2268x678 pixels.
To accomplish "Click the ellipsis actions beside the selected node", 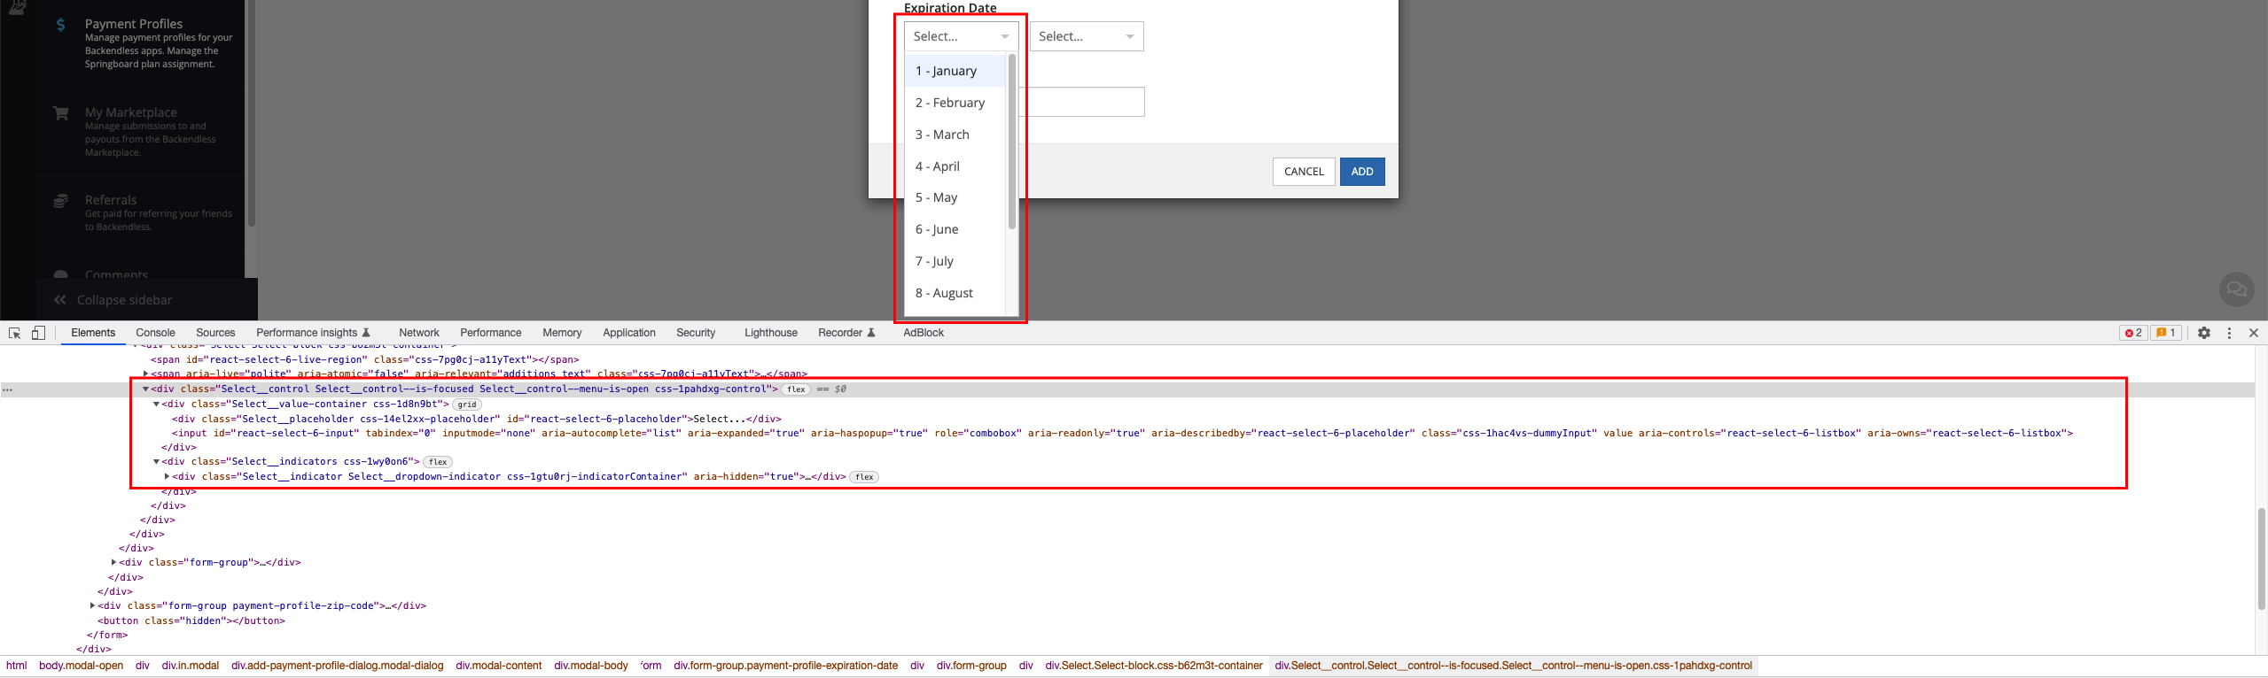I will pyautogui.click(x=7, y=389).
